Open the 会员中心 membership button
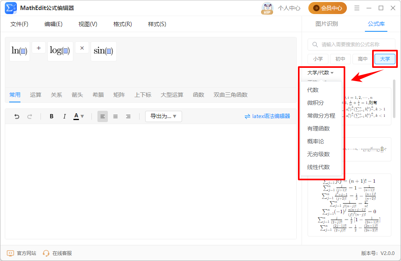Screen dimensions: 401x261 tap(327, 8)
